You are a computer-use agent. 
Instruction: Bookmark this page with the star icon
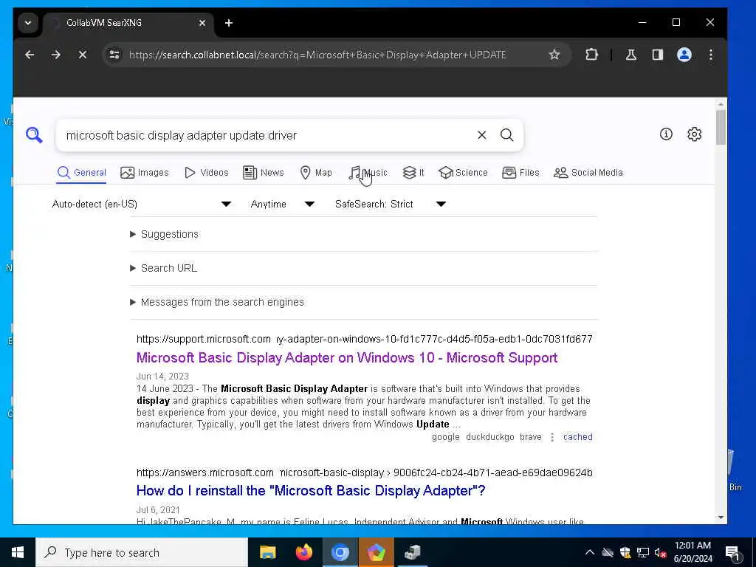pos(554,55)
